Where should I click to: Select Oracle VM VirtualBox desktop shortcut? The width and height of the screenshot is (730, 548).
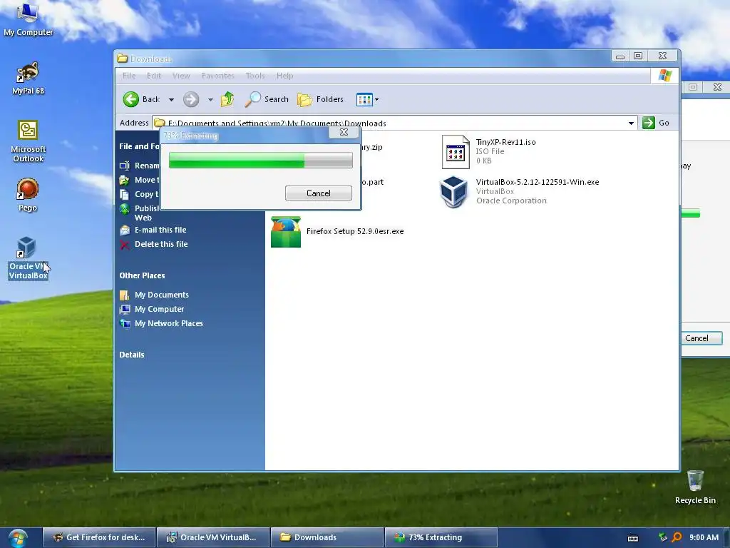point(28,258)
